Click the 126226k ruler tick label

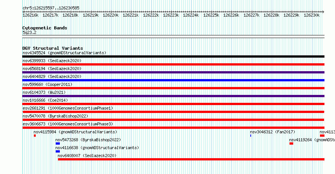pos(231,15)
